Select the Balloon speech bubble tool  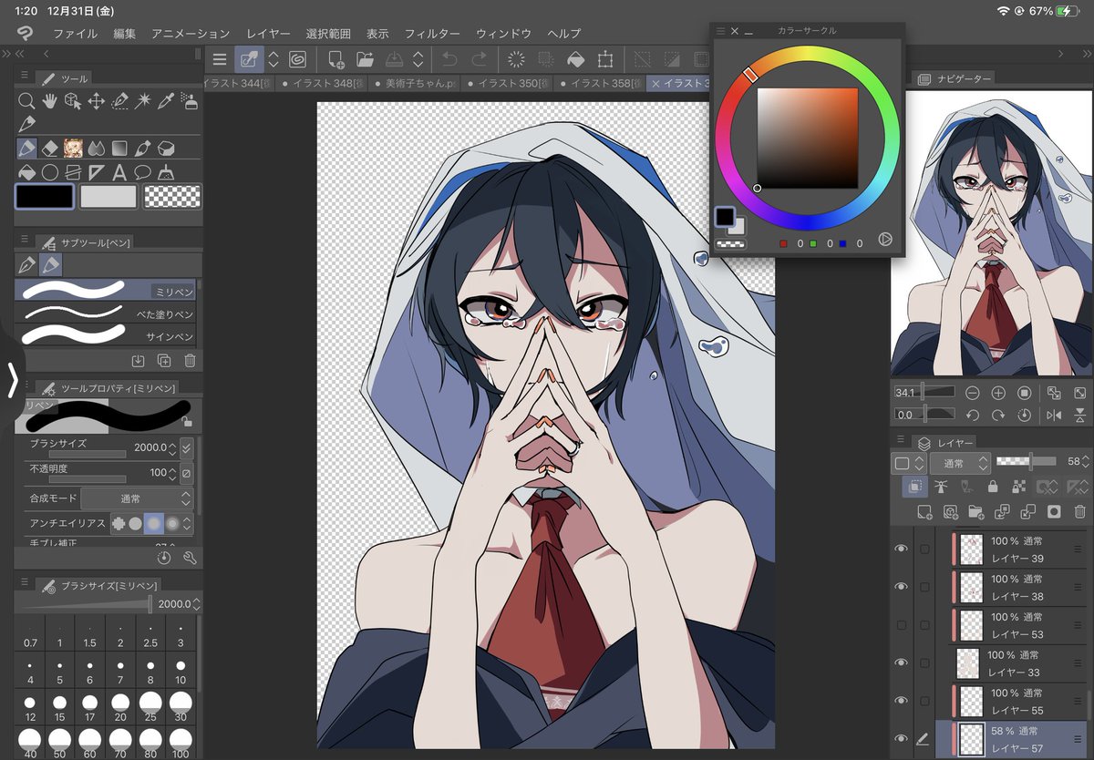point(143,171)
